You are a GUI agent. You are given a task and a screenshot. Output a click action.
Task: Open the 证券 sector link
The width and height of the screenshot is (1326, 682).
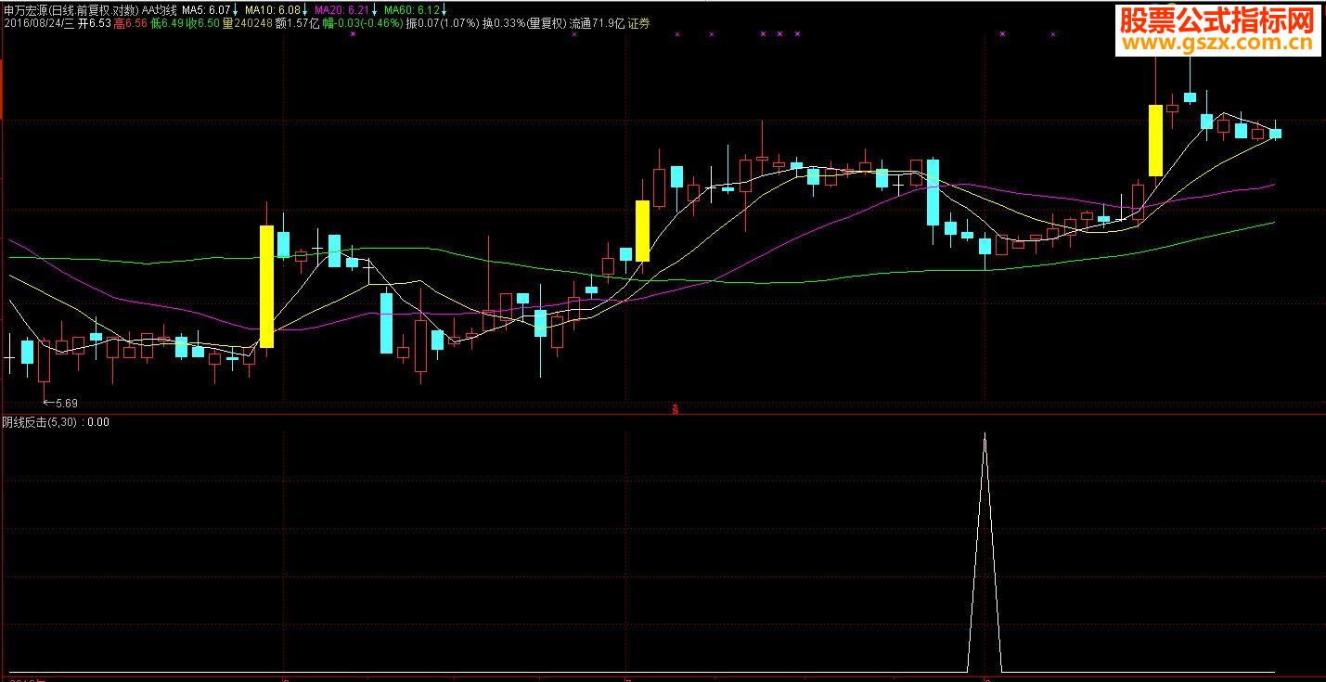(638, 22)
